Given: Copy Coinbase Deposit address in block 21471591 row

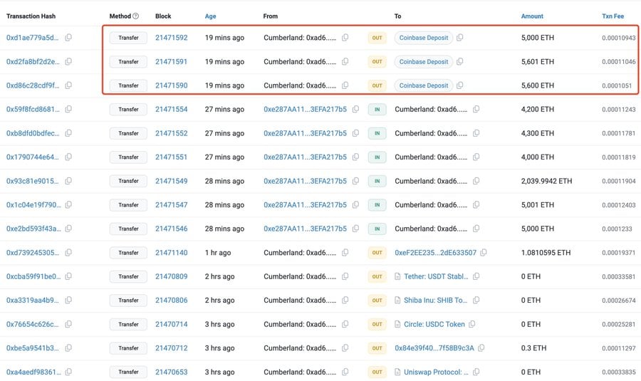Looking at the screenshot, I should tap(460, 61).
